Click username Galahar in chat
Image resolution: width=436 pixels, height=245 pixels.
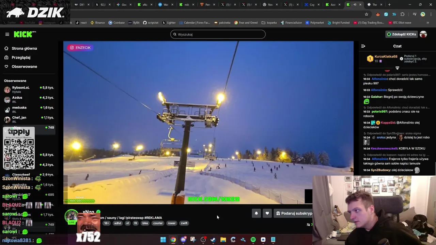(x=376, y=97)
